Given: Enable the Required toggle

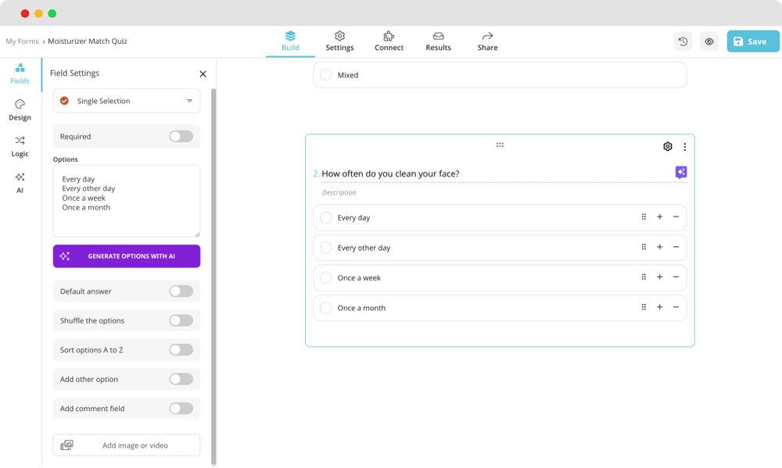Looking at the screenshot, I should (x=181, y=136).
